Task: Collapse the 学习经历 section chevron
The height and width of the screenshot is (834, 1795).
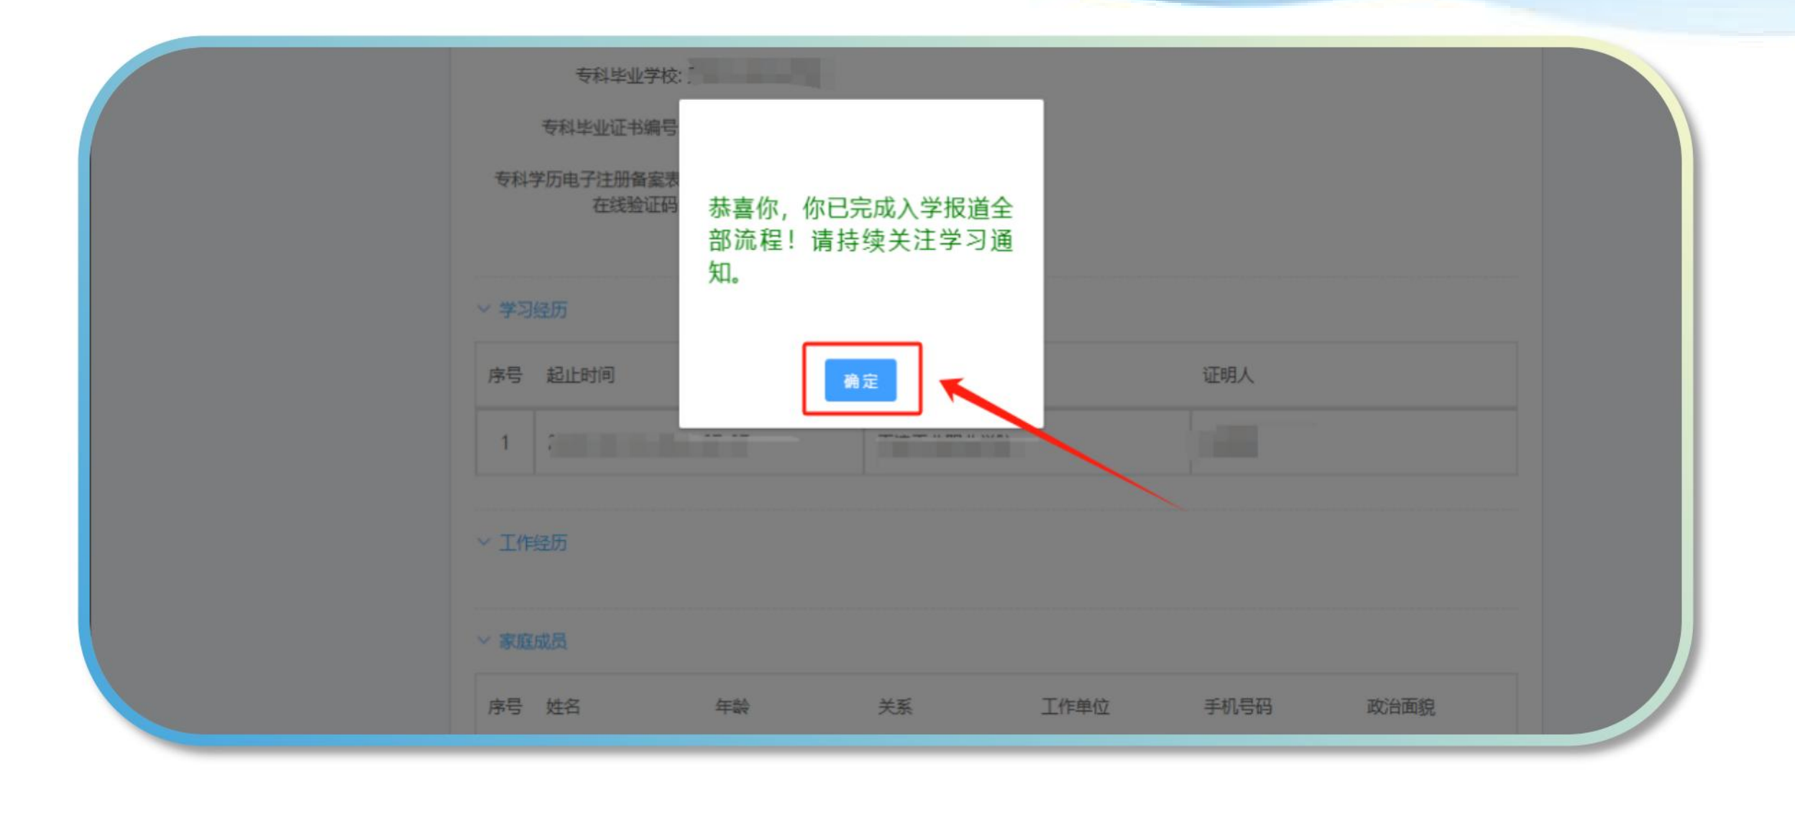Action: 484,309
